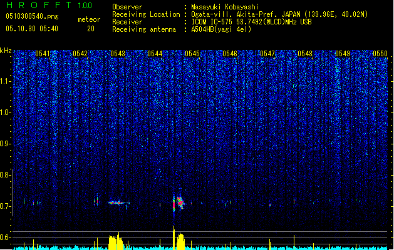Click the wide yellow power block near 0543

[116, 241]
